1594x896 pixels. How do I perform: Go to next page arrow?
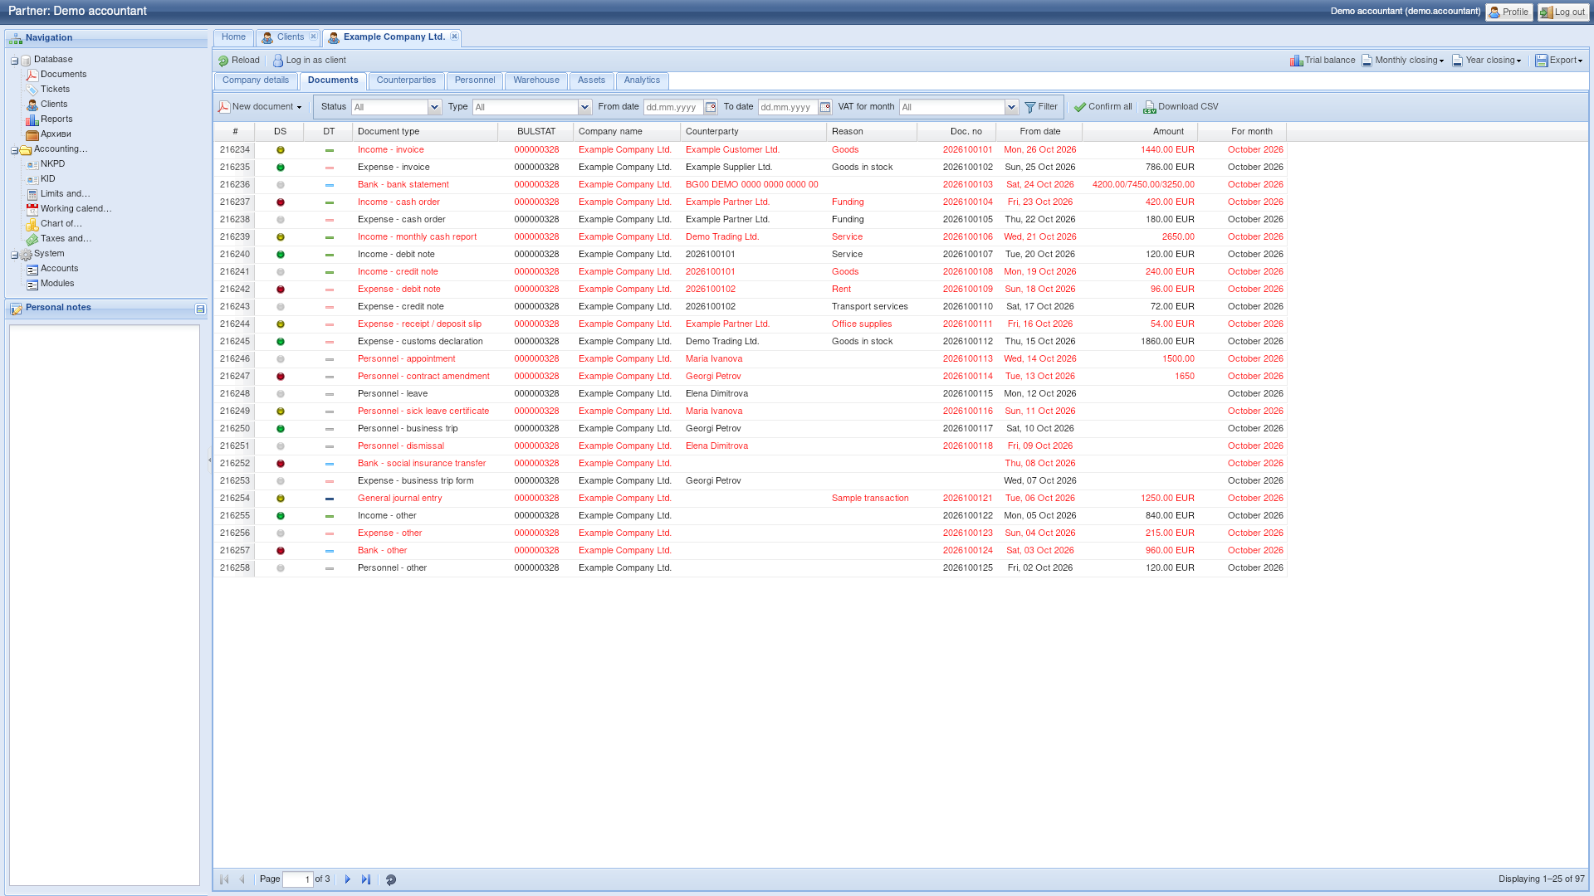coord(348,879)
